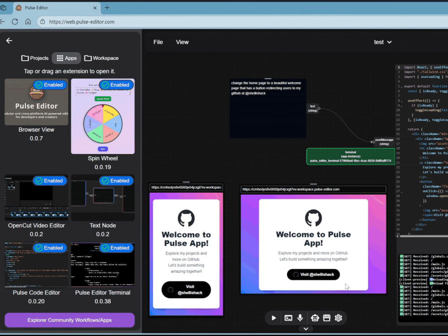Close the Pulse Editor browser tab
This screenshot has height=336, width=448.
(x=95, y=8)
